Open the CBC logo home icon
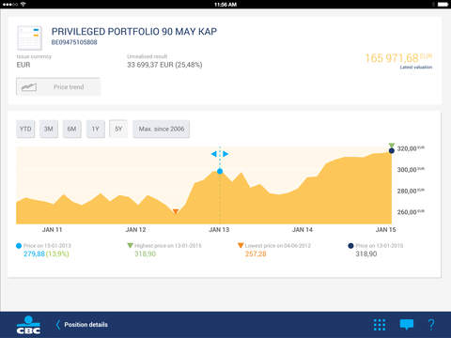 [28, 325]
